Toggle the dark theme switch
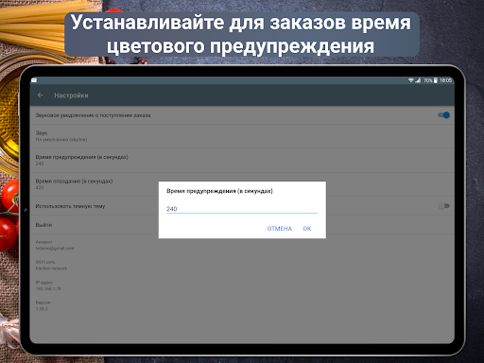This screenshot has height=363, width=484. (x=443, y=206)
